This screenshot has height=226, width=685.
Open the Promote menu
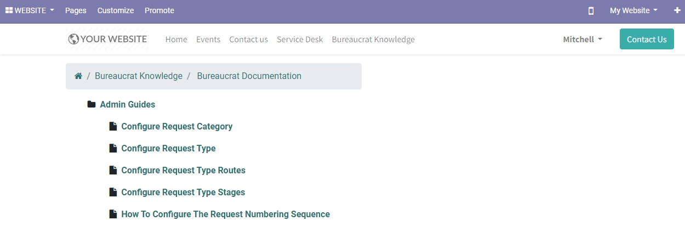click(159, 10)
